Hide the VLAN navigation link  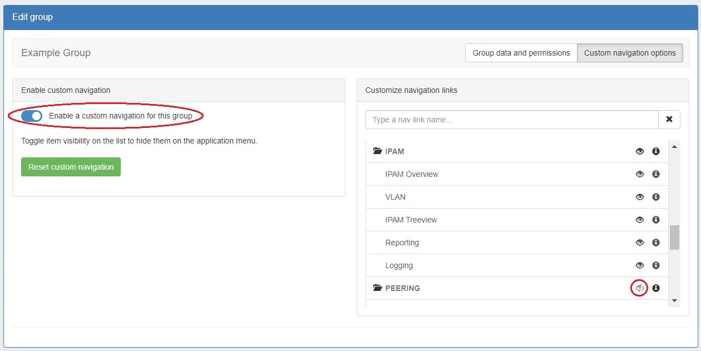pos(640,197)
